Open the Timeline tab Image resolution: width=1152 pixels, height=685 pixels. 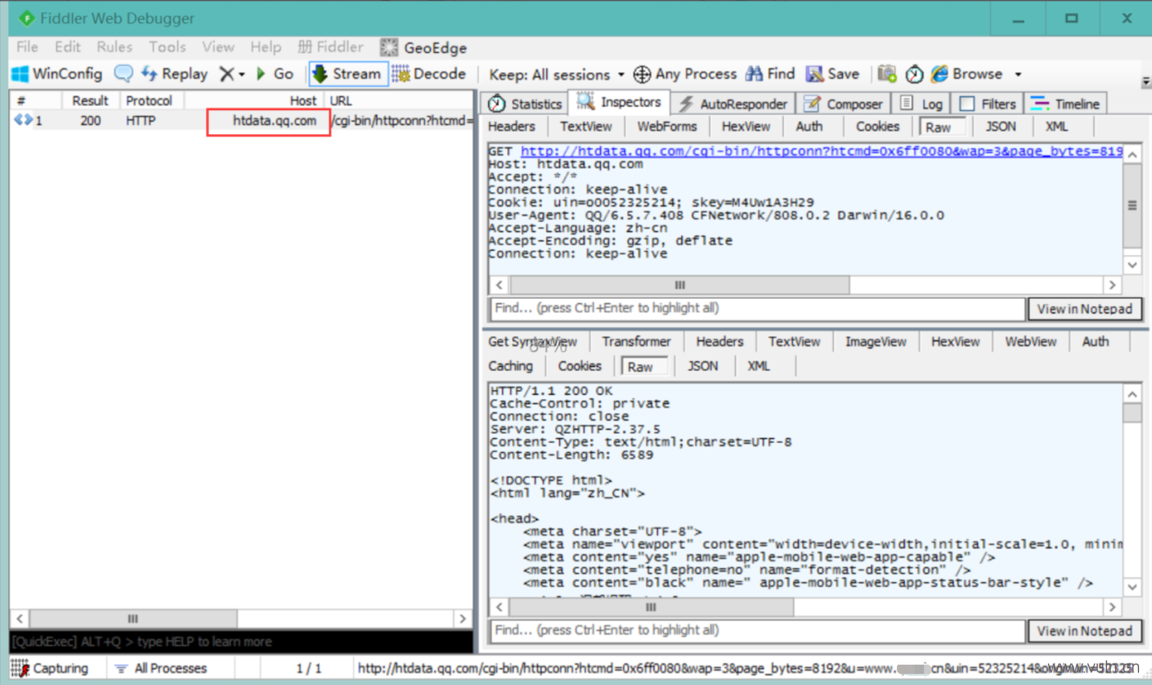point(1066,103)
